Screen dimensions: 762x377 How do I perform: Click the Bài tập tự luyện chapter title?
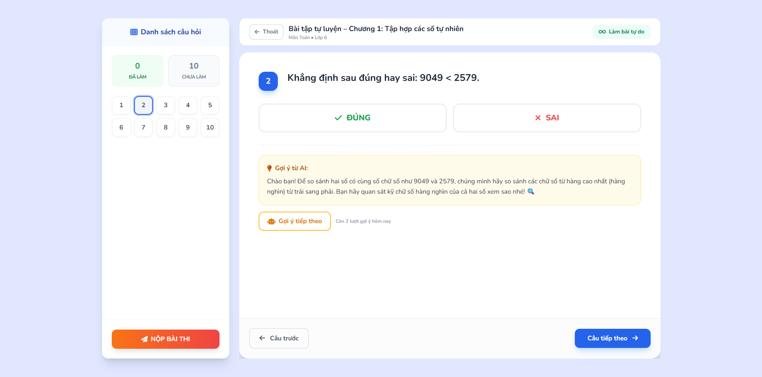pyautogui.click(x=376, y=29)
